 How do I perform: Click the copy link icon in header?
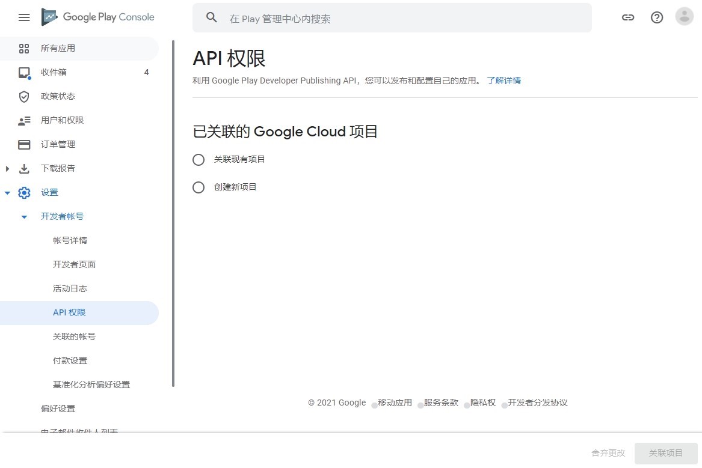627,17
